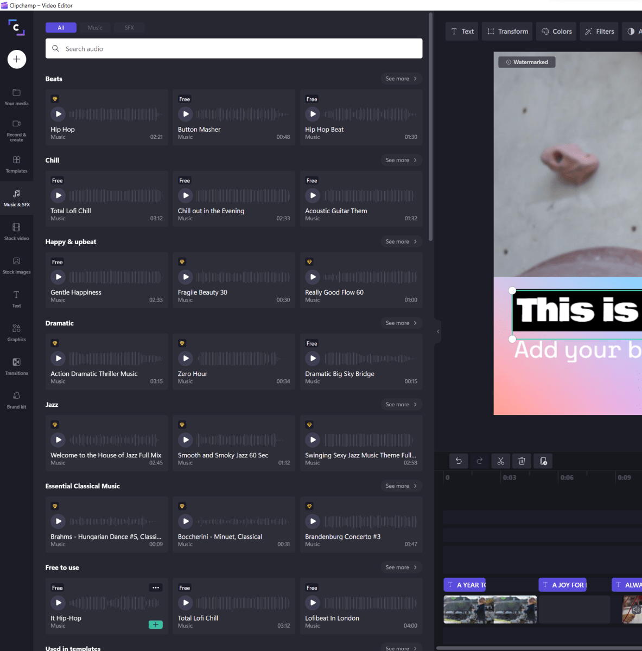
Task: Expand Beats category with See more
Action: [x=401, y=79]
